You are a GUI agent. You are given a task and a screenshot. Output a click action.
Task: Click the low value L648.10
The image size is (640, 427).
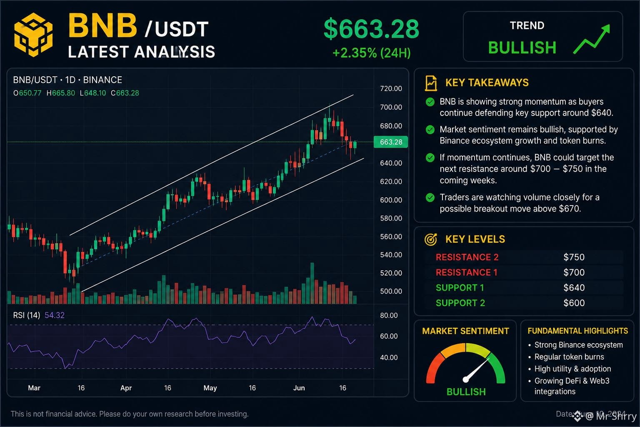(x=93, y=93)
